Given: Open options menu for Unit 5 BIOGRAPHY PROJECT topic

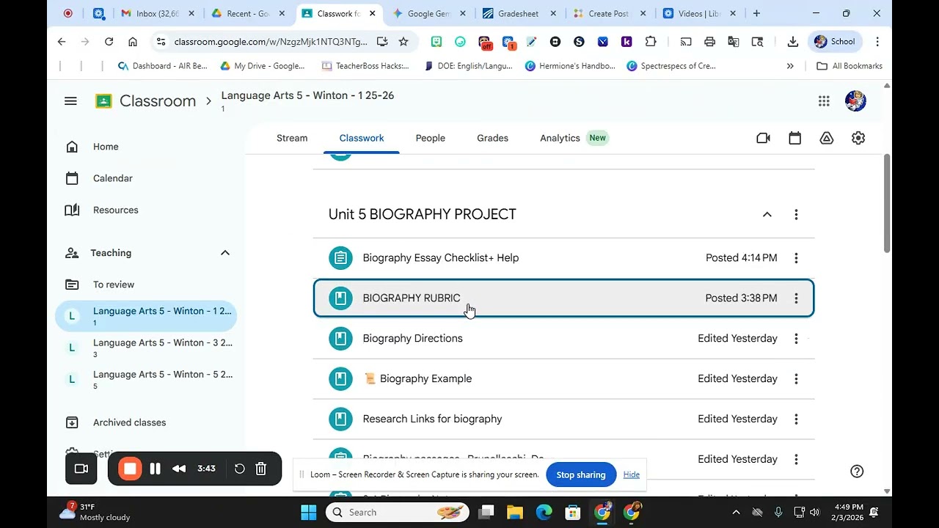Looking at the screenshot, I should coord(796,214).
